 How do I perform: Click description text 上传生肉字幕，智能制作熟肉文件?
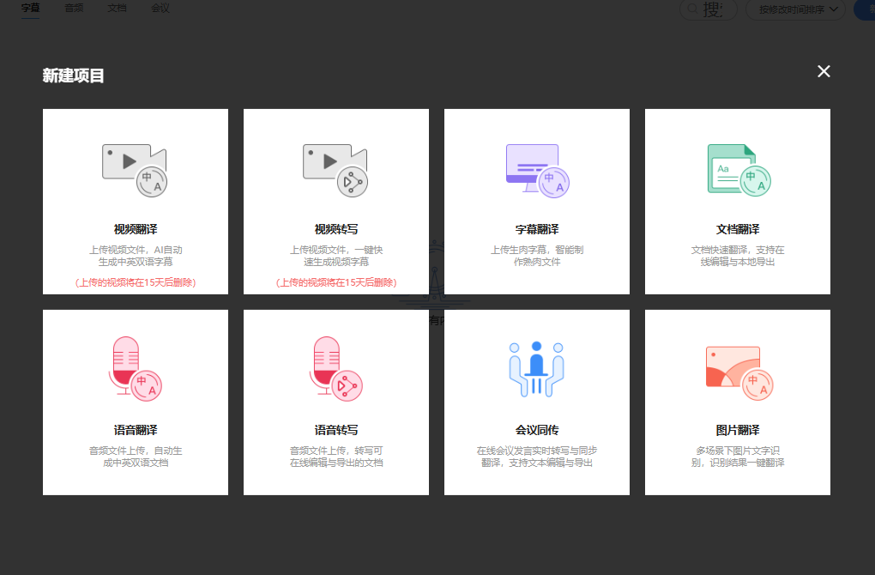pyautogui.click(x=537, y=256)
